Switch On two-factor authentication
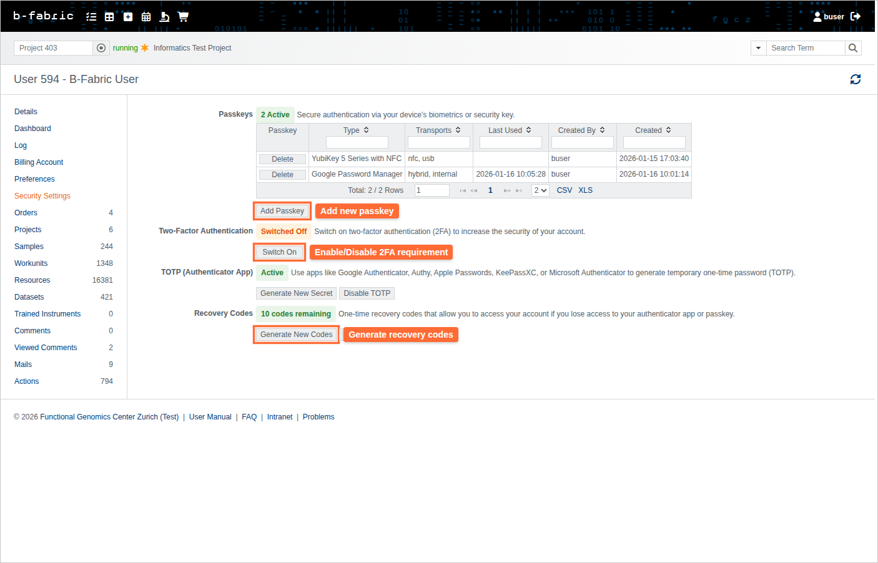878x563 pixels. pyautogui.click(x=279, y=252)
